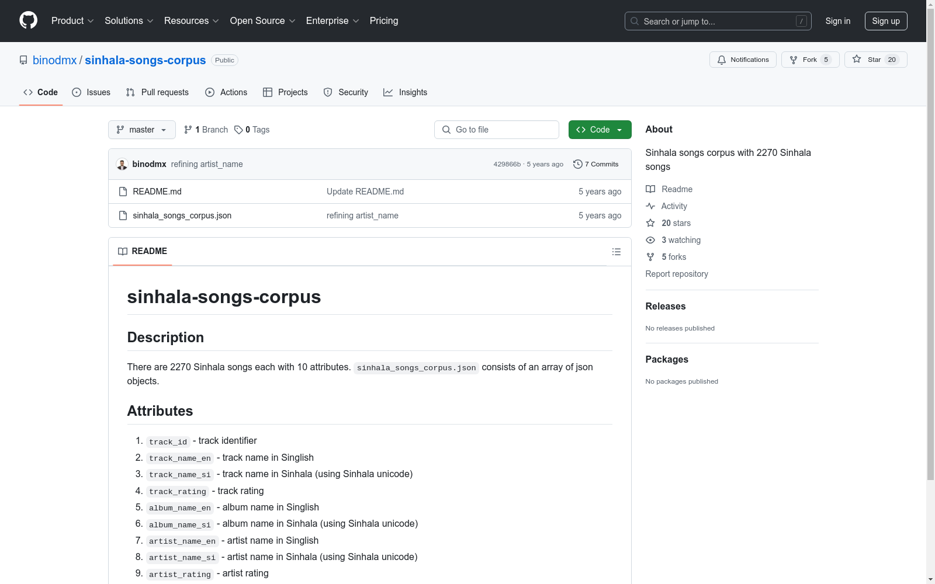Image resolution: width=935 pixels, height=584 pixels.
Task: Click the Sign up button
Action: point(886,21)
